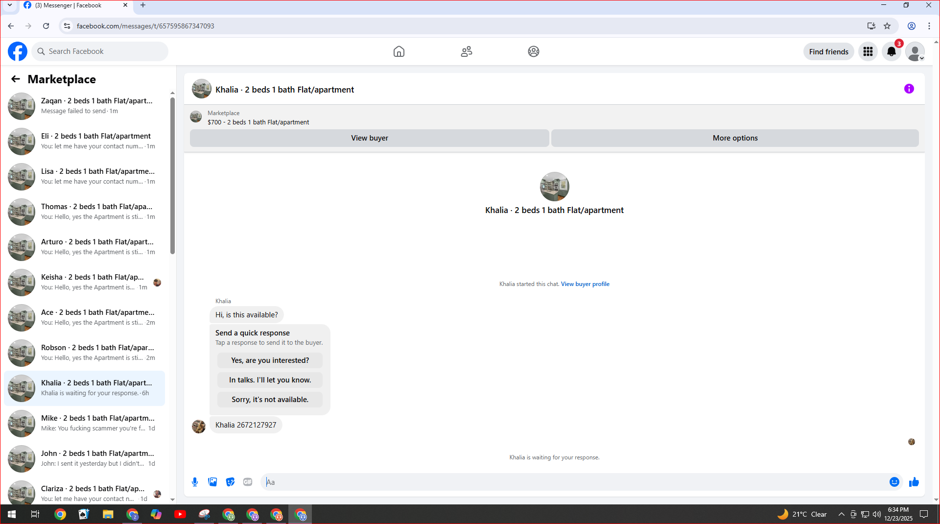Screen dimensions: 940x524
Task: Send 'Yes, are you interested?' quick response
Action: point(270,360)
